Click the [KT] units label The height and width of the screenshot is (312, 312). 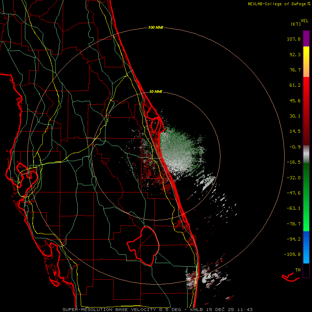(x=296, y=24)
